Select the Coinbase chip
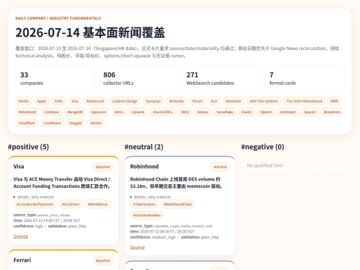 pyautogui.click(x=51, y=112)
